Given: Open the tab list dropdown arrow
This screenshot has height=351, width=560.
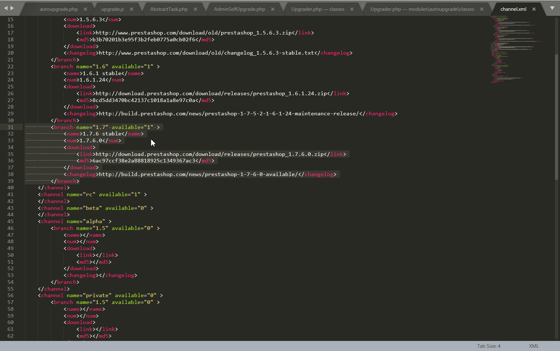Looking at the screenshot, I should (x=552, y=8).
